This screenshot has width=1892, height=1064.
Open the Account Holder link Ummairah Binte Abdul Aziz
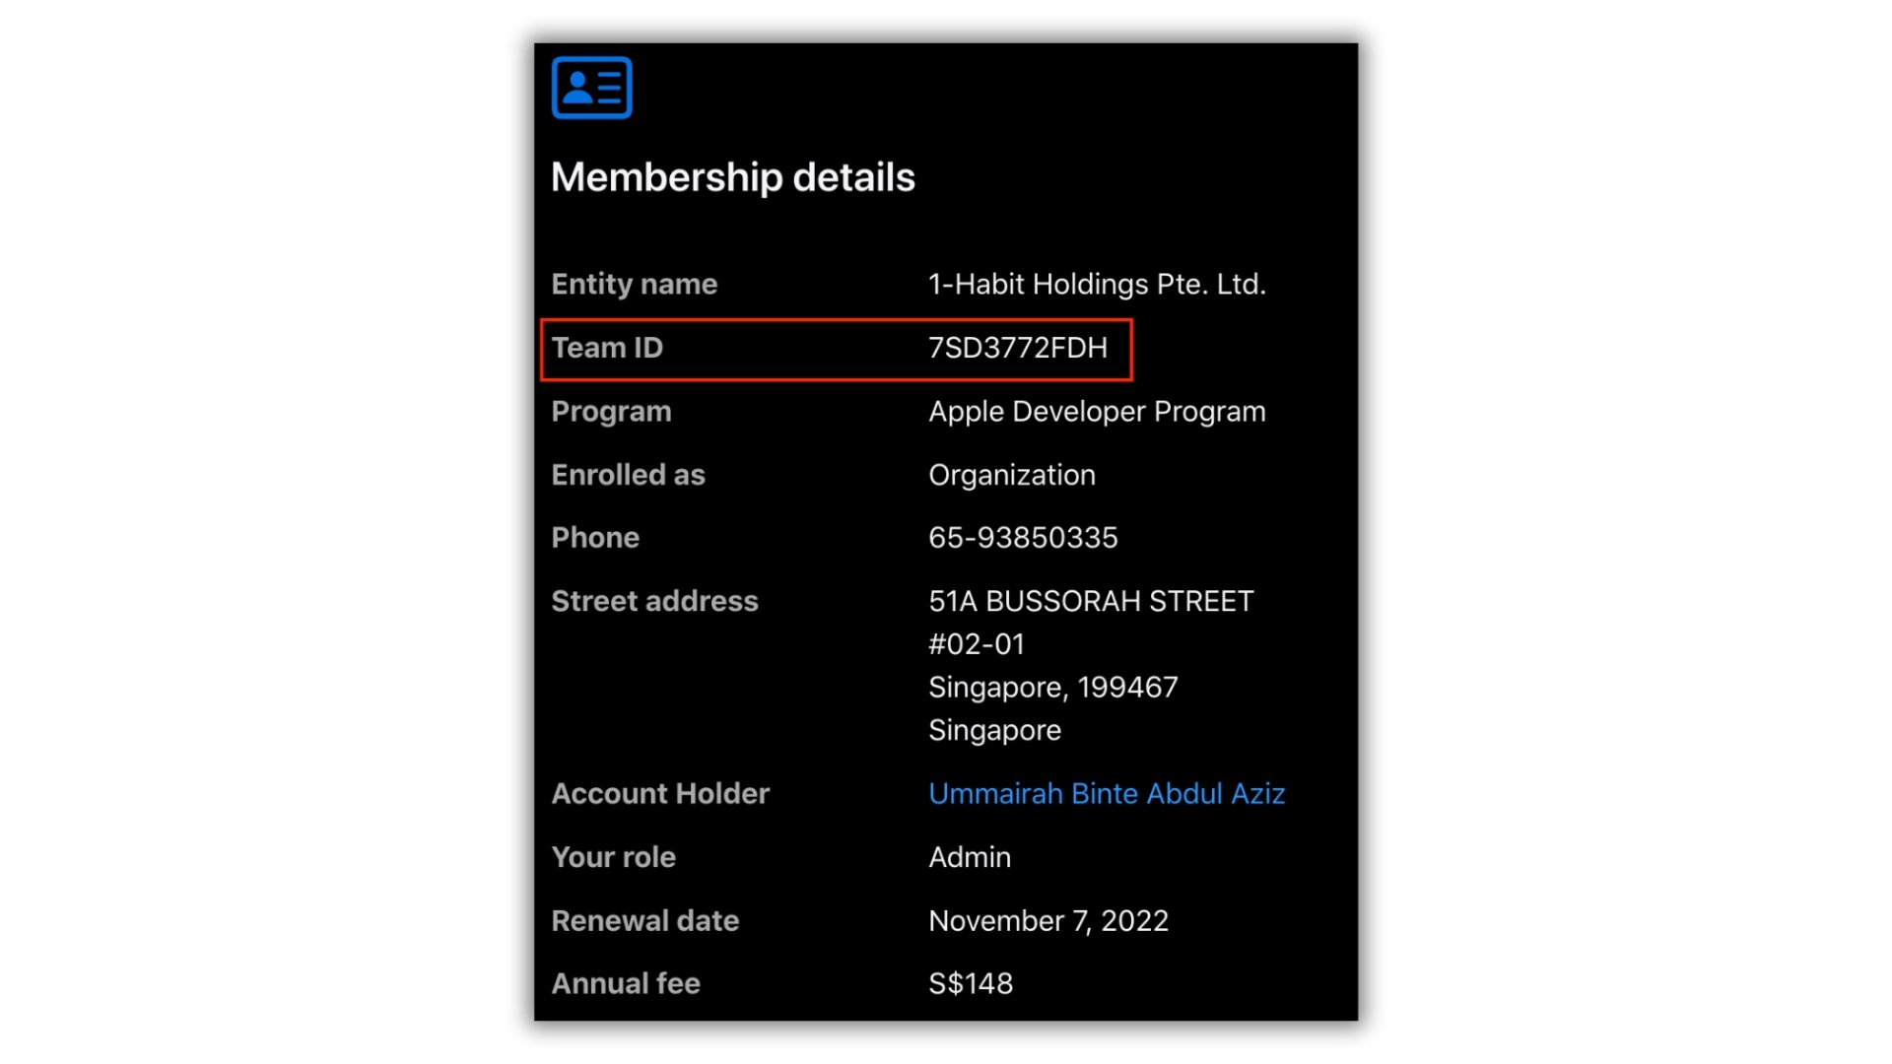pyautogui.click(x=1106, y=793)
